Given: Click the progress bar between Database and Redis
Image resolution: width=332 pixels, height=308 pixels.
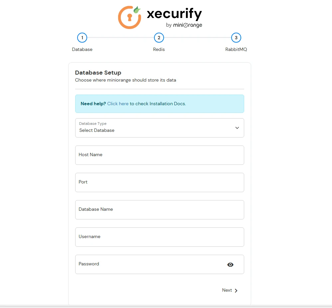Looking at the screenshot, I should pos(120,38).
